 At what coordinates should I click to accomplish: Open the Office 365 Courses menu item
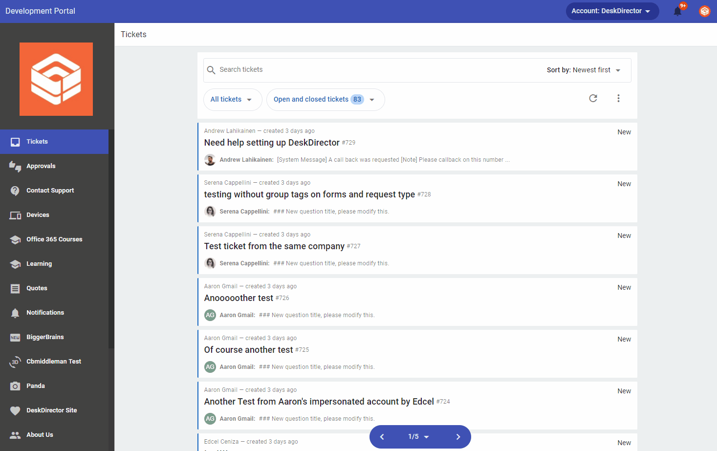(x=54, y=239)
